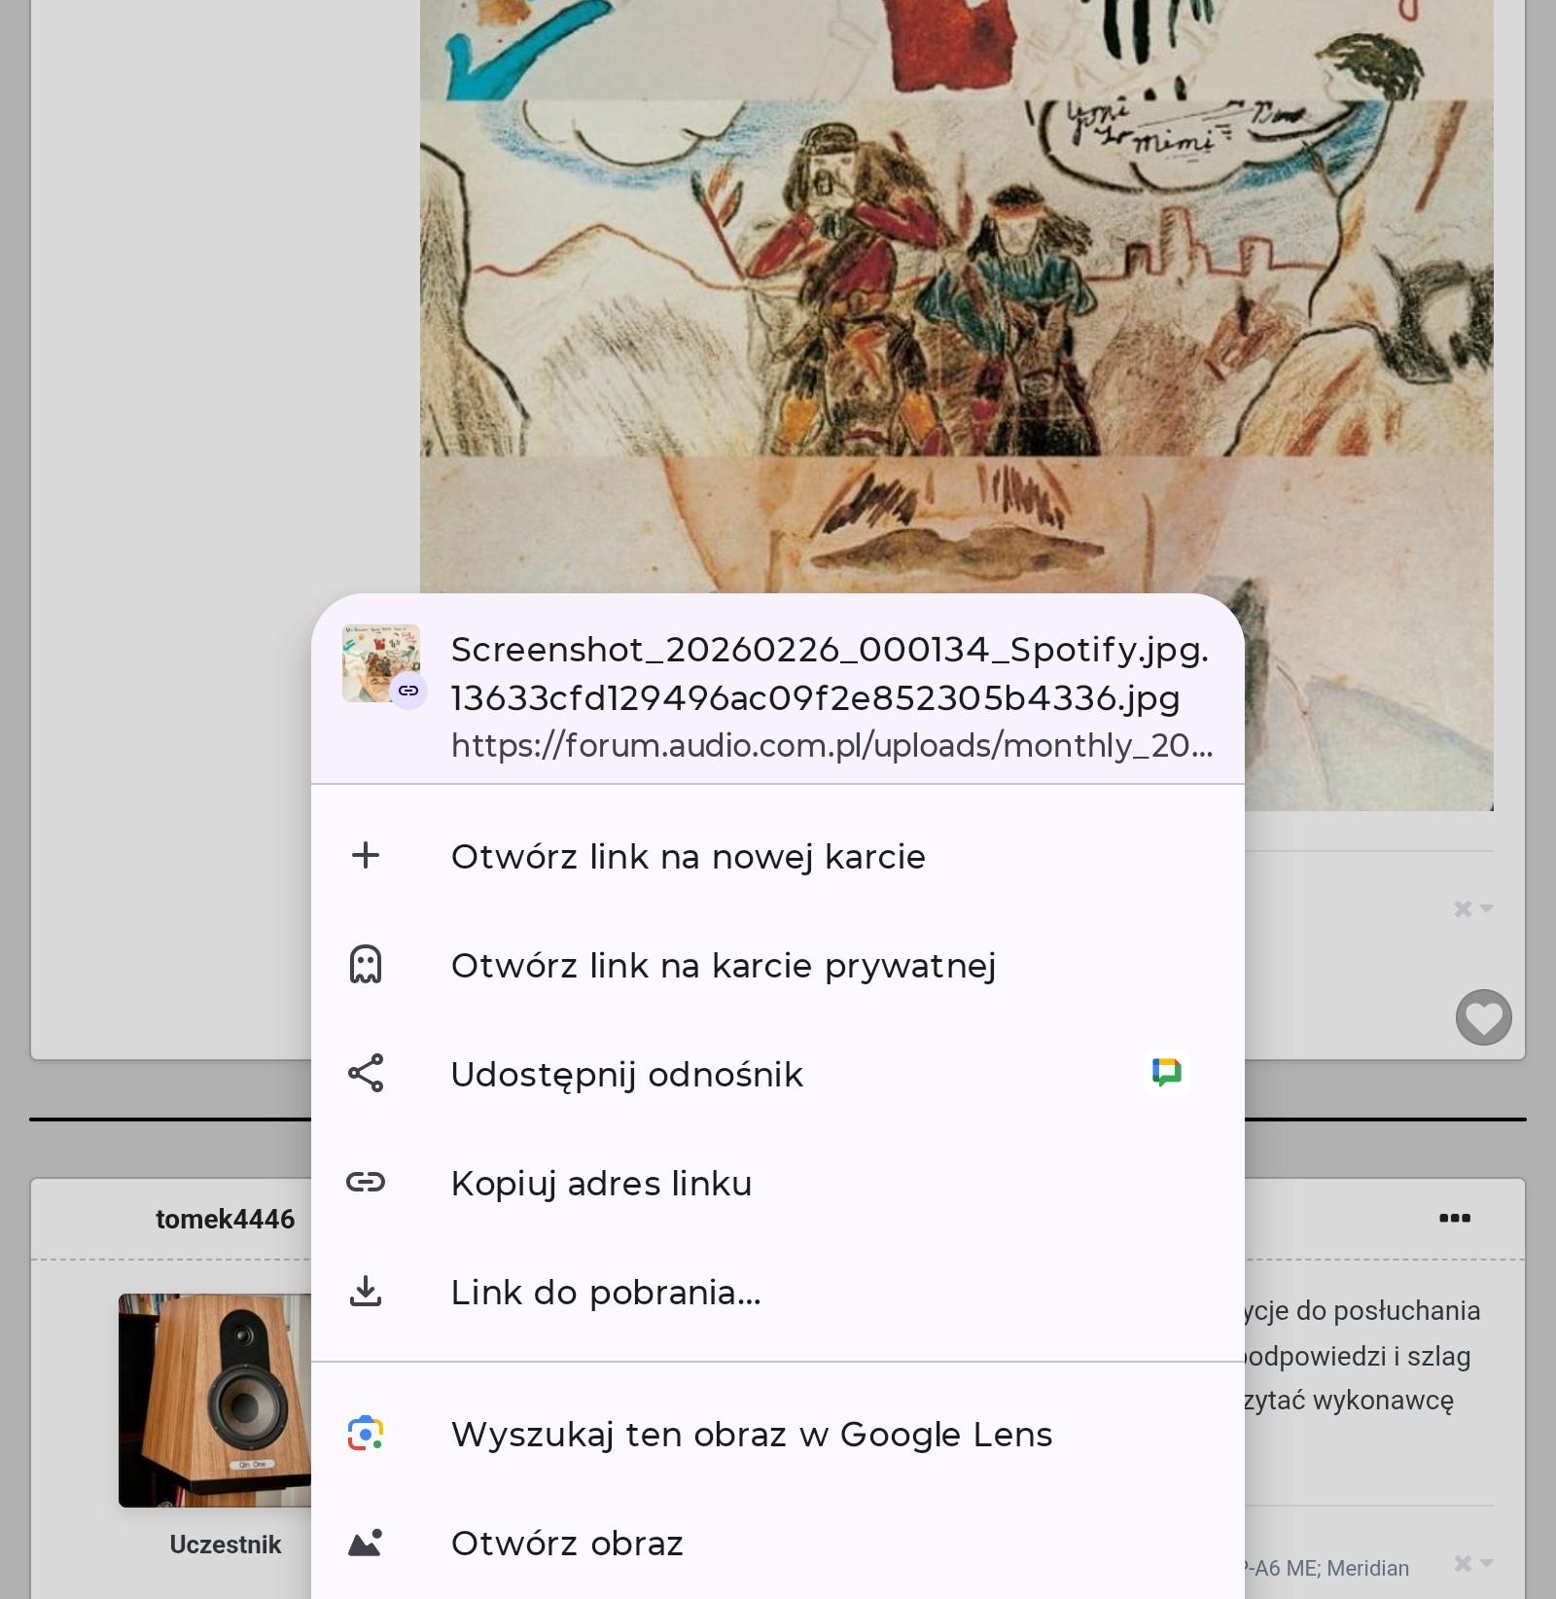Image resolution: width=1556 pixels, height=1599 pixels.
Task: Click the forum.audio.com.pl URL in menu header
Action: click(831, 745)
